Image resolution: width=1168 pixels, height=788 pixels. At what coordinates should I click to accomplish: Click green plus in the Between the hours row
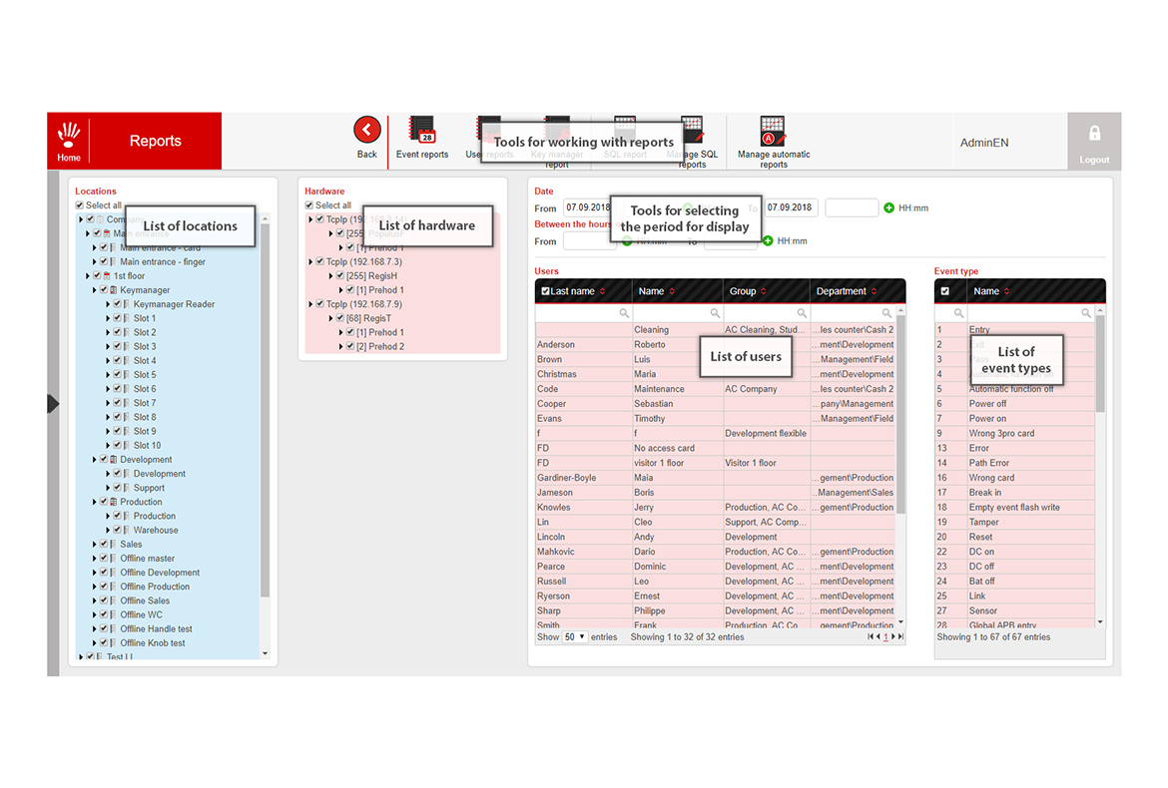click(x=768, y=240)
